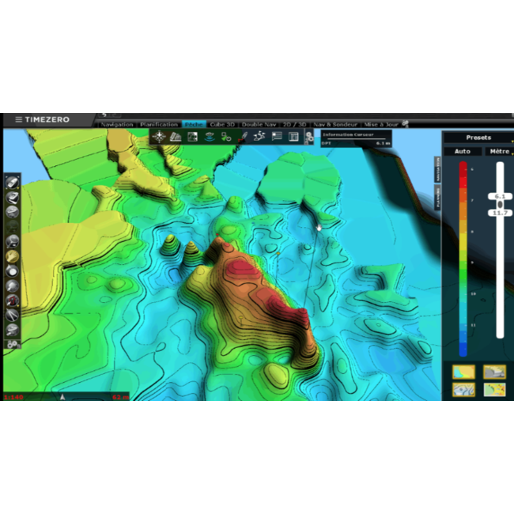Open the TIMEZERO hamburger menu
This screenshot has width=514, height=514.
[x=19, y=119]
